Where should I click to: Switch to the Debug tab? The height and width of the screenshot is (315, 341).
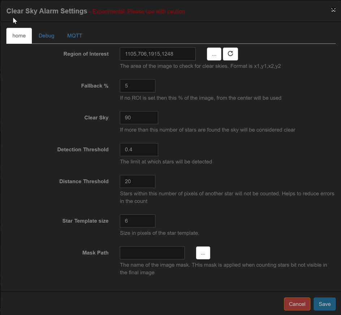tap(46, 35)
